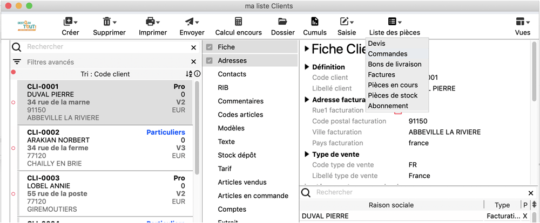Select Factures from the dropdown menu

397,74
